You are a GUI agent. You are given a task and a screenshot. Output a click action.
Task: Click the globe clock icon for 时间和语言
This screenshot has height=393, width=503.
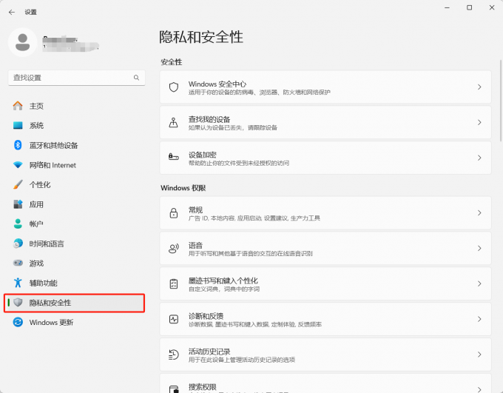(x=18, y=243)
